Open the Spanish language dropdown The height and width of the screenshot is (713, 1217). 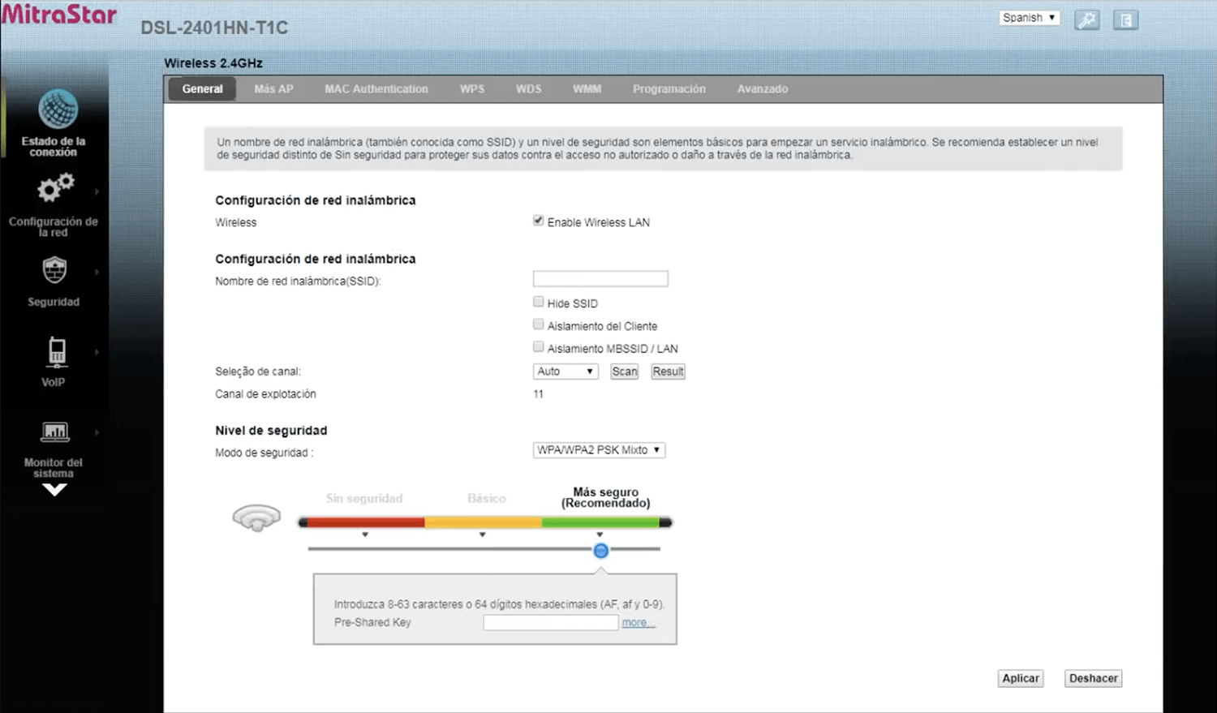1029,18
